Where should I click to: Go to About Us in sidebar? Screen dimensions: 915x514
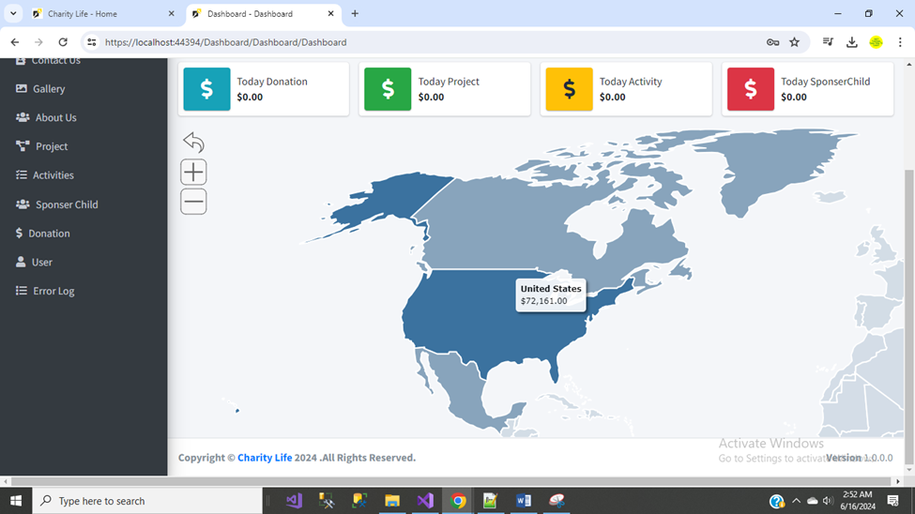[55, 118]
